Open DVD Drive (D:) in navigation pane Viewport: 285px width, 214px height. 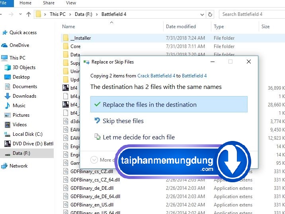click(x=33, y=144)
